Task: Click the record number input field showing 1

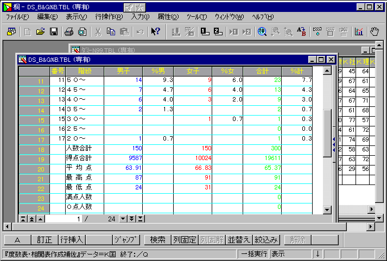Action: pyautogui.click(x=64, y=219)
